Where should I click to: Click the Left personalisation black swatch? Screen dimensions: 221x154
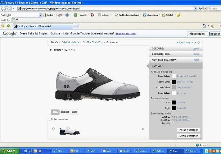(x=173, y=103)
